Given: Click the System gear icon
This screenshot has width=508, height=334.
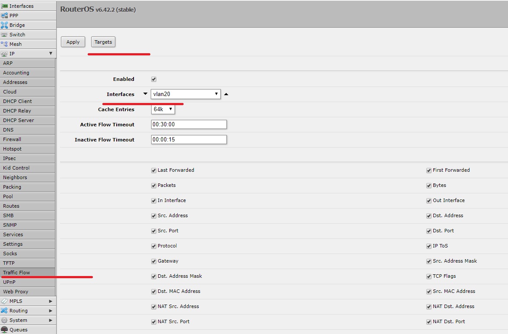Looking at the screenshot, I should (4, 320).
